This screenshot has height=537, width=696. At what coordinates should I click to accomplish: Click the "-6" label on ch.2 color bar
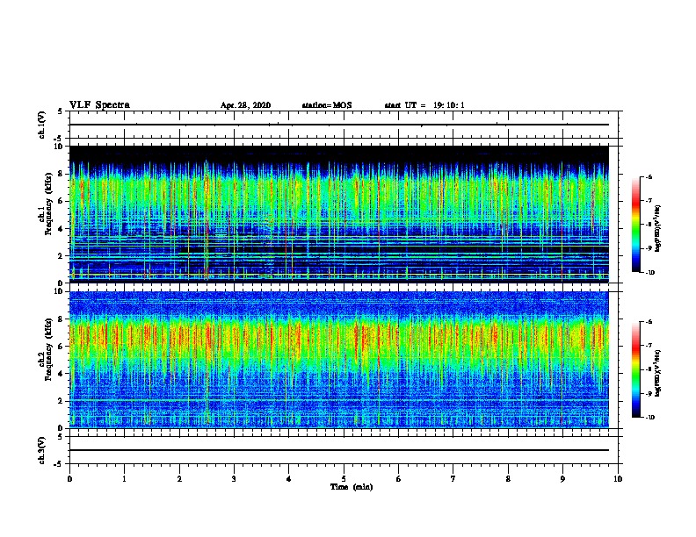coord(649,322)
